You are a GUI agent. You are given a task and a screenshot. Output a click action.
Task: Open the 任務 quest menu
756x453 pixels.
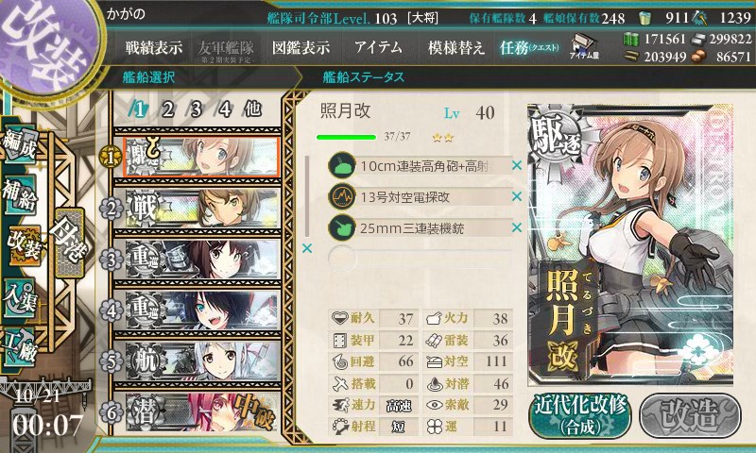click(529, 47)
